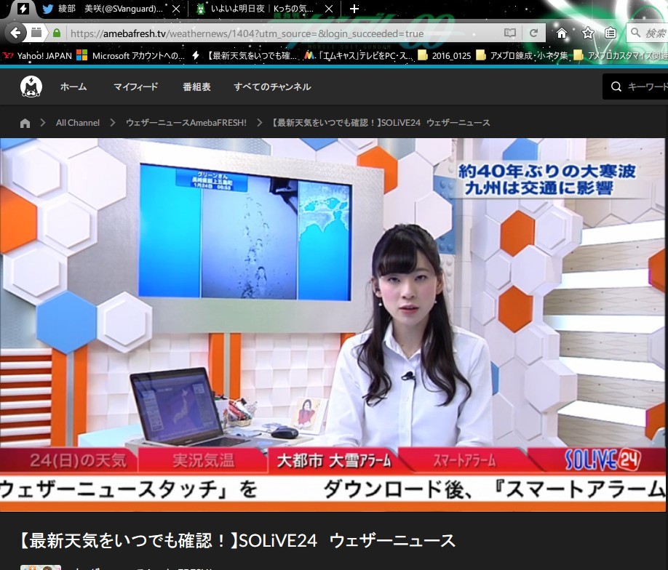Select the pinned lightning bolt tab

(x=23, y=9)
